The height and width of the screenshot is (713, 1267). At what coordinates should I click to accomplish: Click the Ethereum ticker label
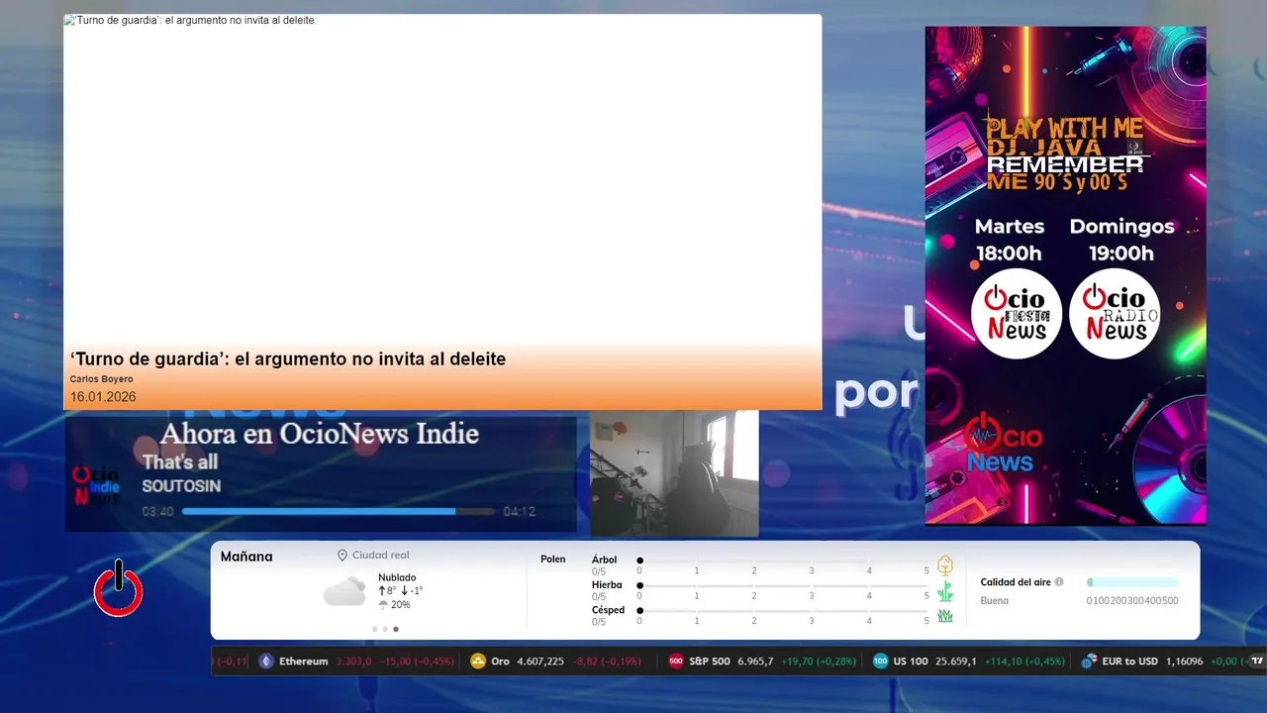tap(303, 662)
